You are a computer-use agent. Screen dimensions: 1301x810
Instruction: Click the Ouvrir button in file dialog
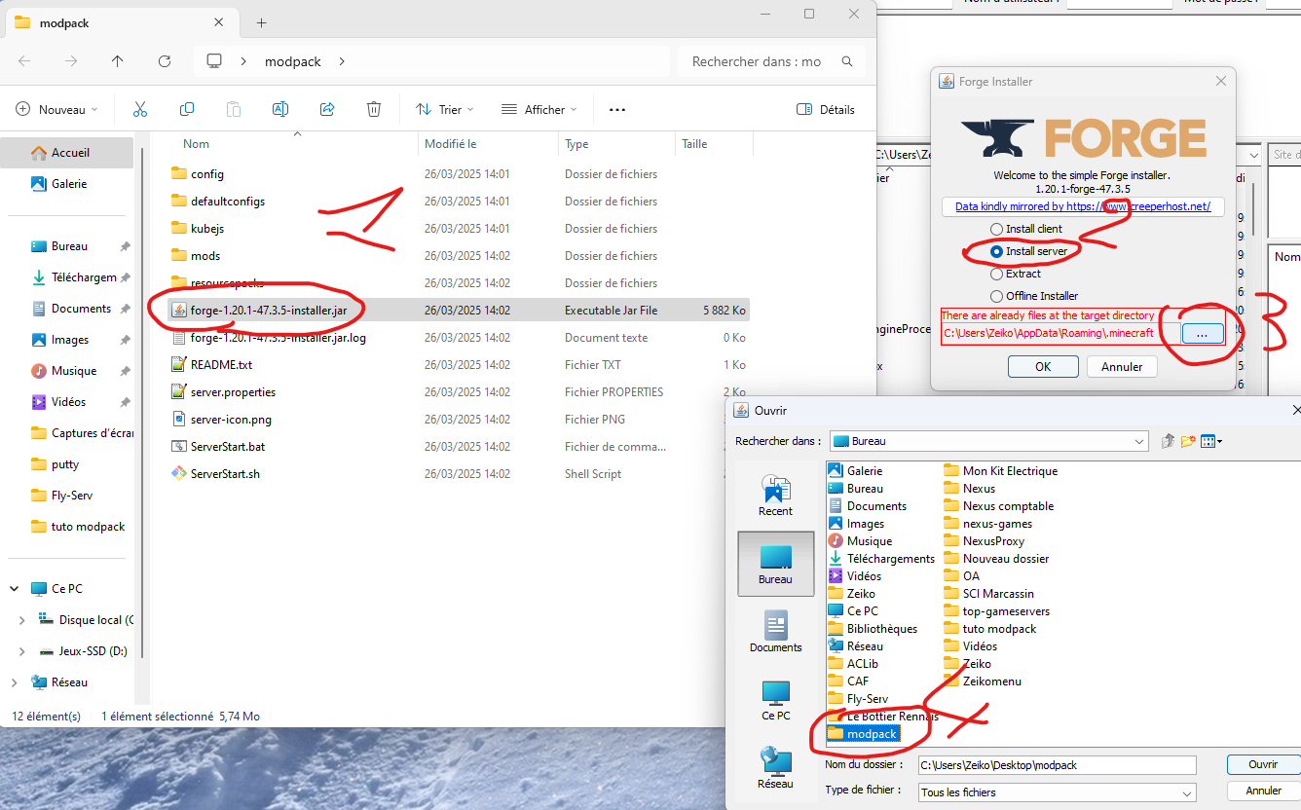1263,764
